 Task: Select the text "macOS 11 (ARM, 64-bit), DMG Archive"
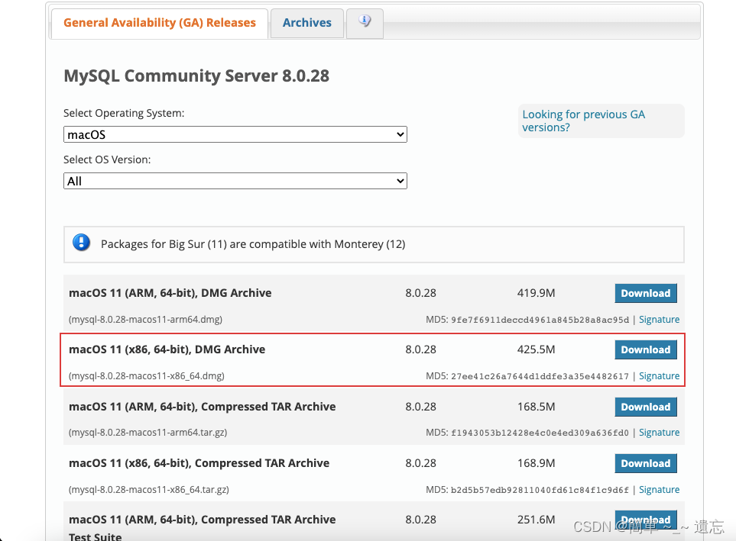tap(170, 293)
